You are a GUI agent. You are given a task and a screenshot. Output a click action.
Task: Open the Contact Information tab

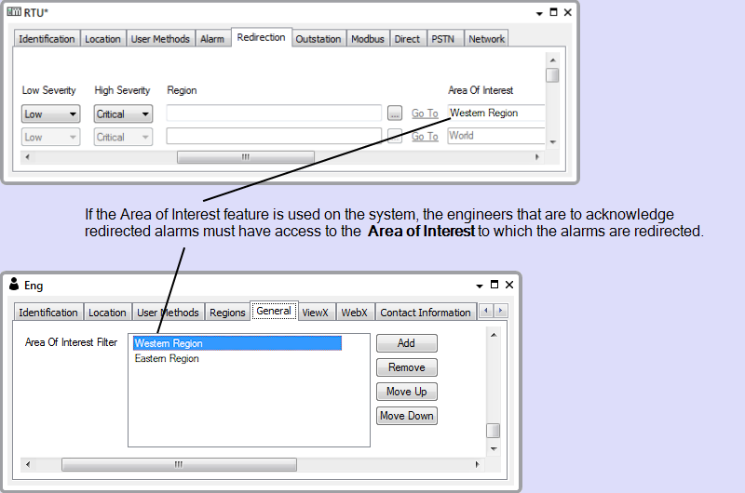pyautogui.click(x=425, y=313)
